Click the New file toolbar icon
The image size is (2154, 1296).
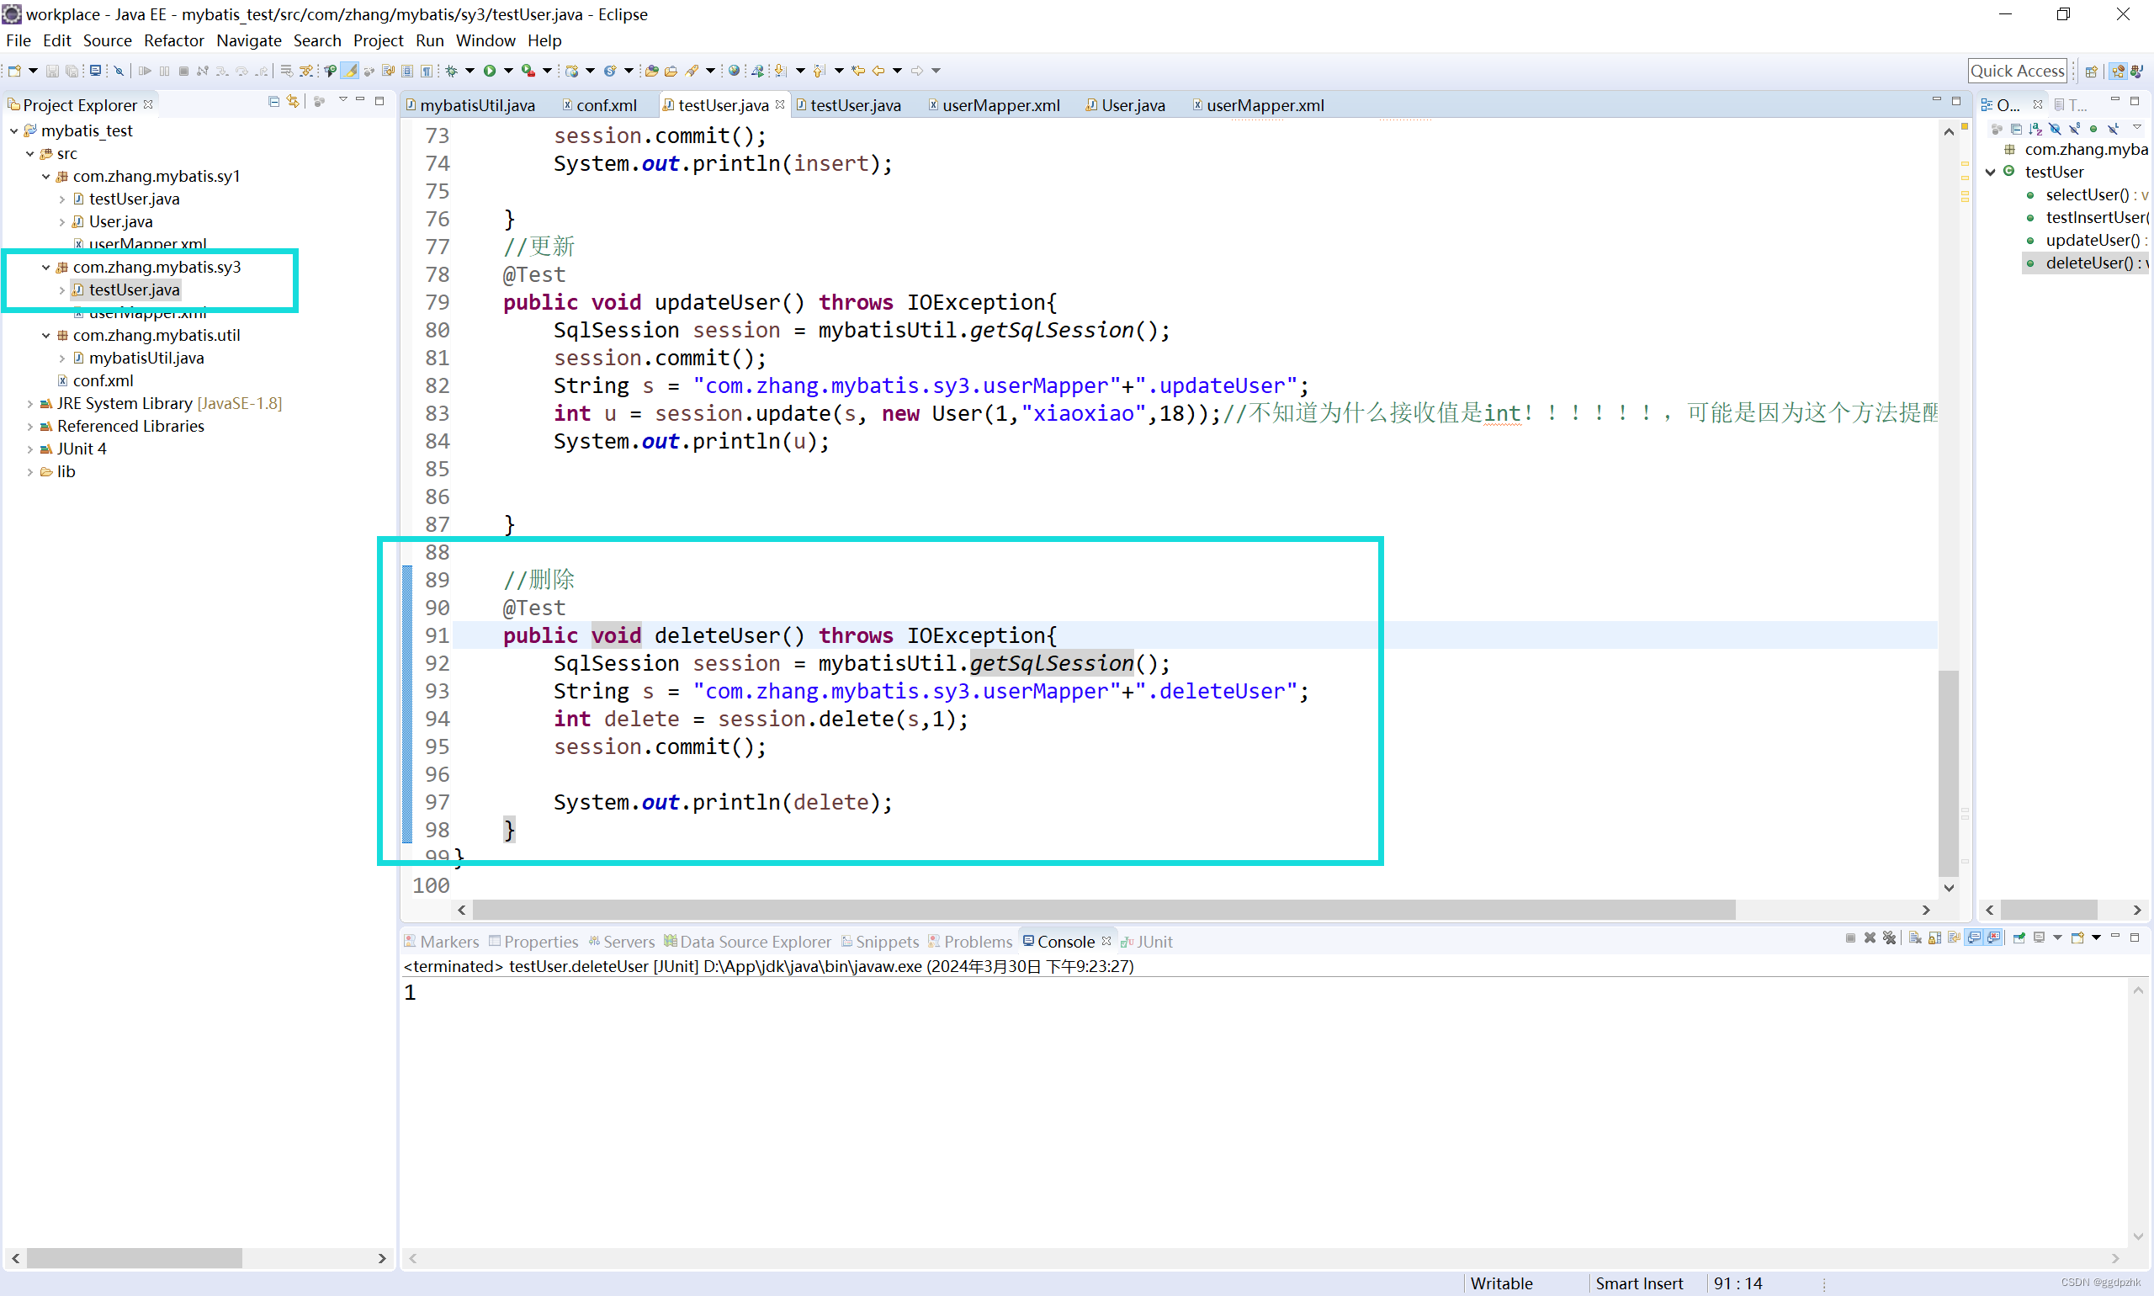point(14,71)
